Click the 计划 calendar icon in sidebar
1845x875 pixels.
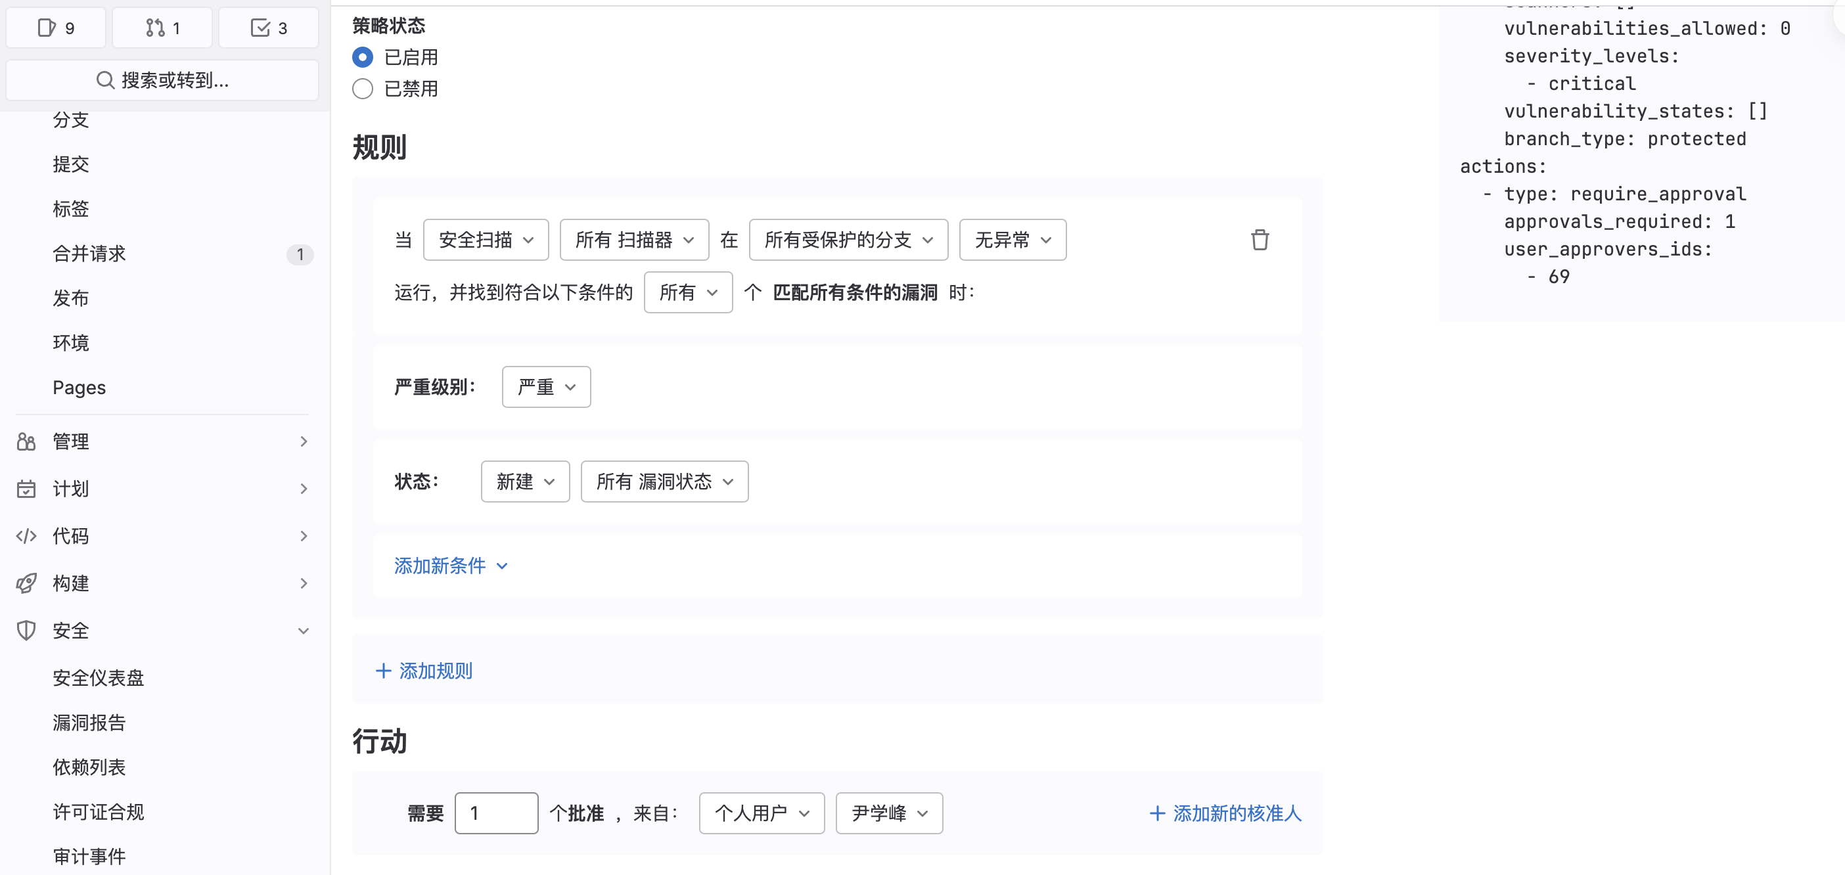tap(26, 488)
